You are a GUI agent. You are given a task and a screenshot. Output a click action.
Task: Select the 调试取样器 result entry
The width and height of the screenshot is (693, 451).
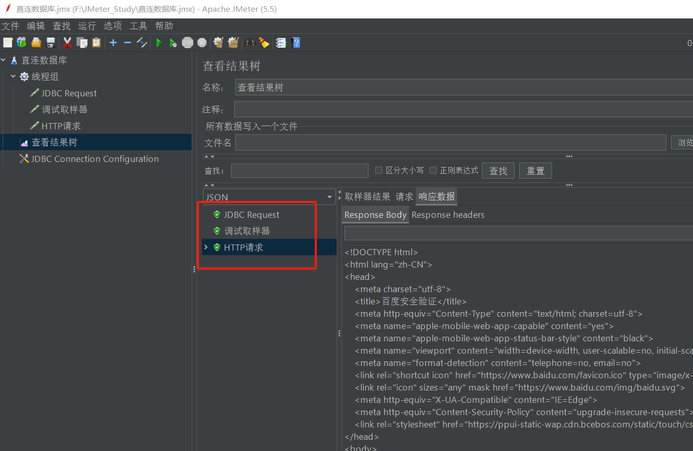pyautogui.click(x=247, y=231)
